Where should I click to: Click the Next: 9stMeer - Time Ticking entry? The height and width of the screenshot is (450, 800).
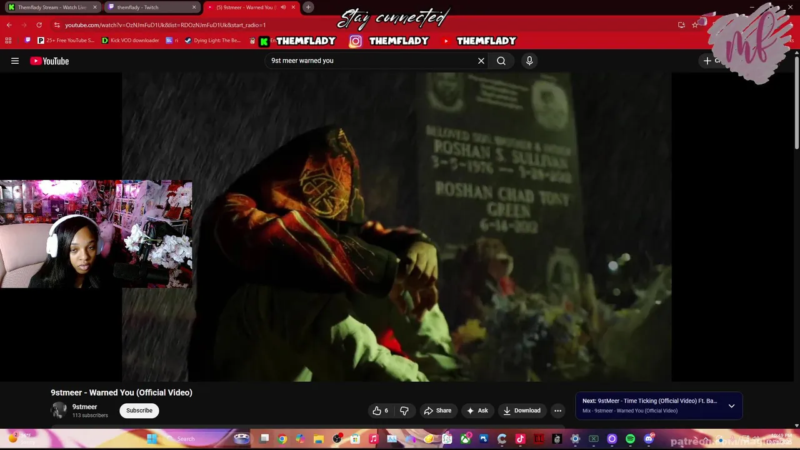tap(650, 401)
